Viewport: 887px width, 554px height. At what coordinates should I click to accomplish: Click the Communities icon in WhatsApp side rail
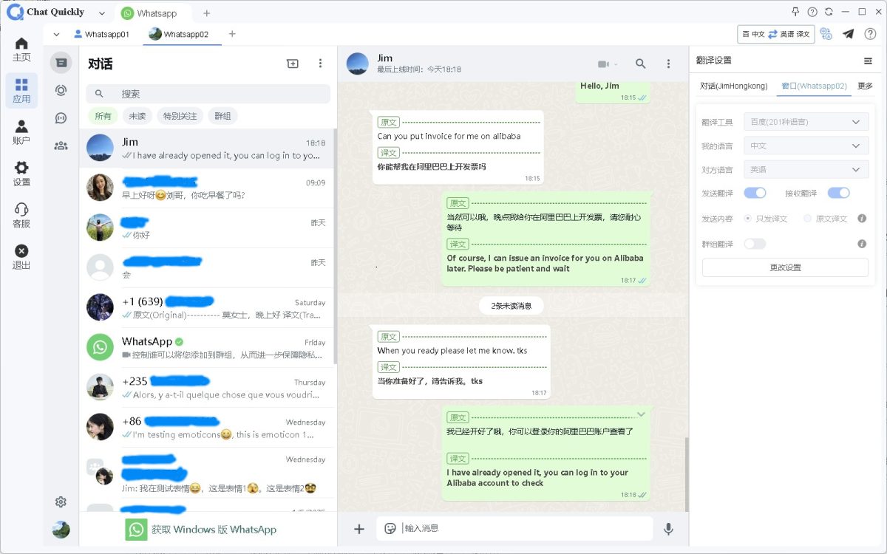coord(61,146)
